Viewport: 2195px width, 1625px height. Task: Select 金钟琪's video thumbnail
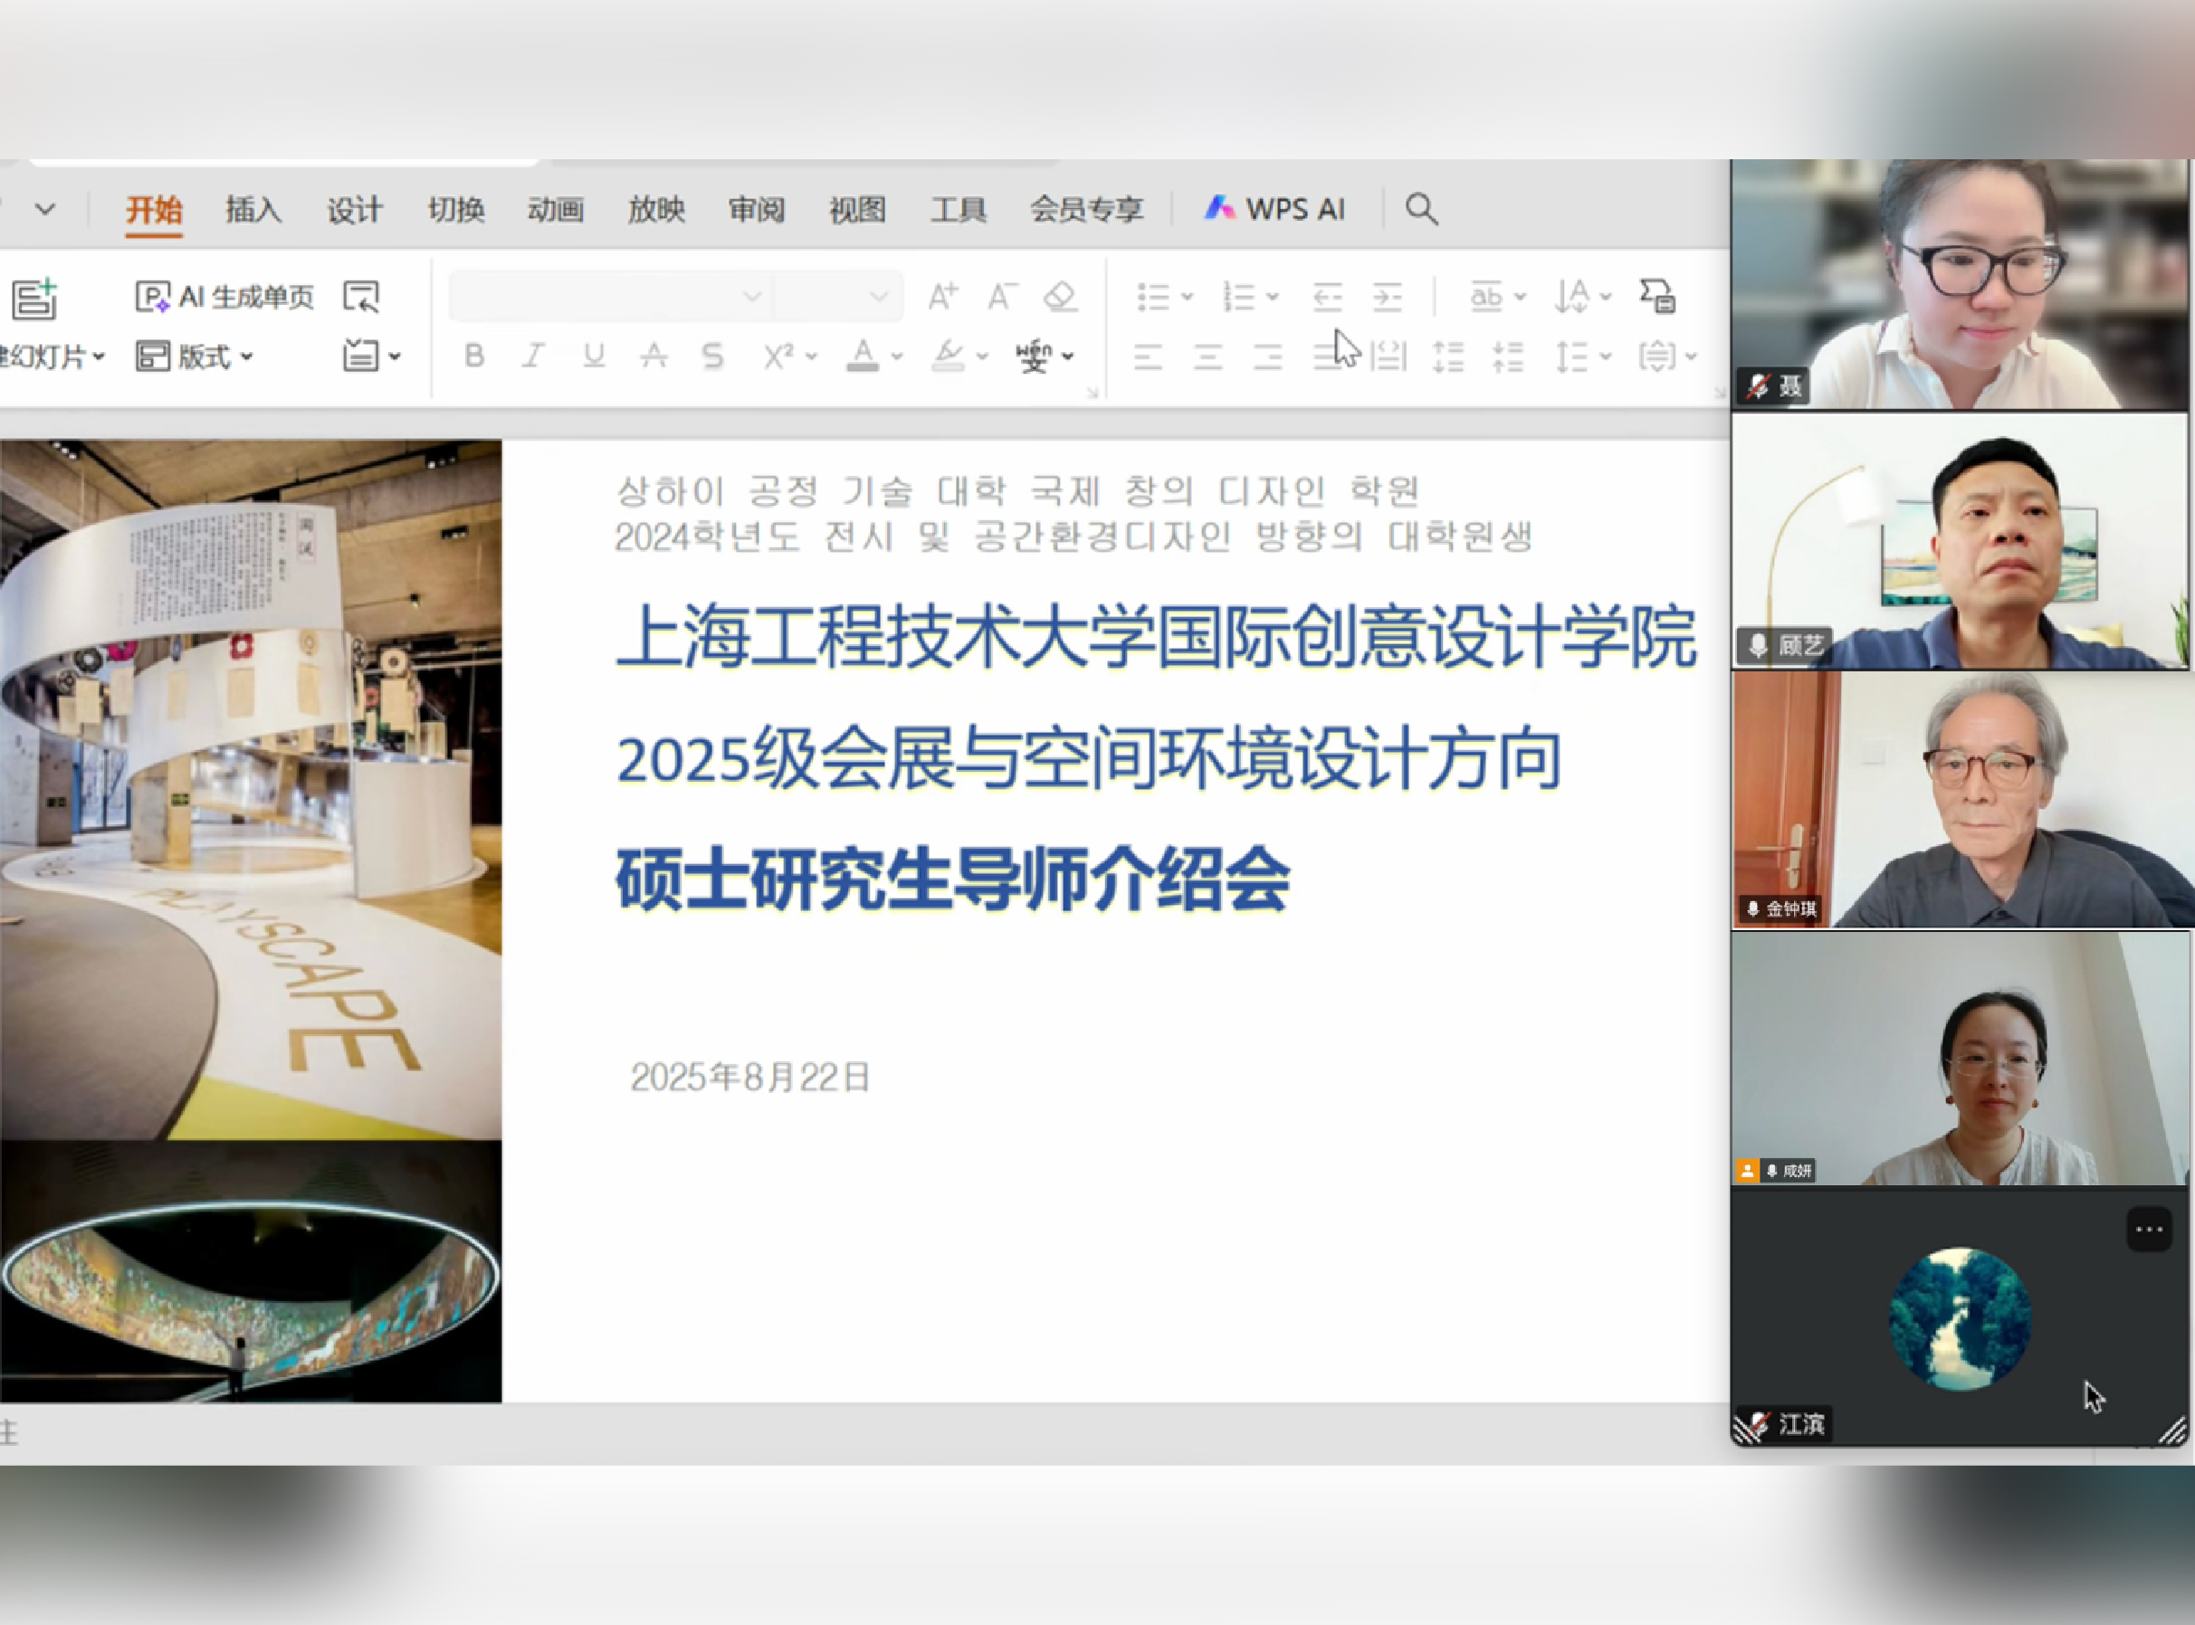point(1961,800)
